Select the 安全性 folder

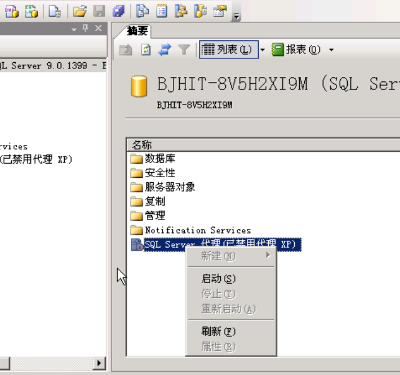(160, 173)
